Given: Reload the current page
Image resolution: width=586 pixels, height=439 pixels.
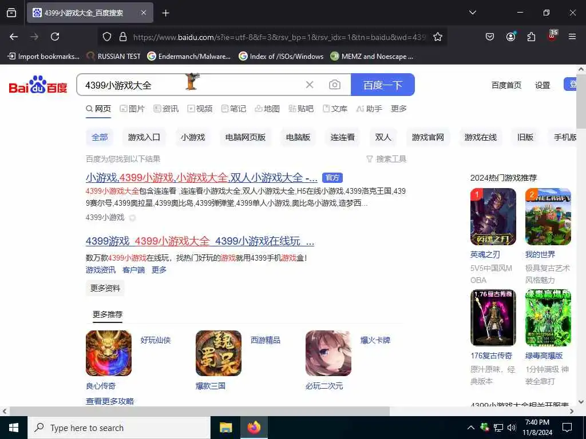Looking at the screenshot, I should click(x=55, y=37).
